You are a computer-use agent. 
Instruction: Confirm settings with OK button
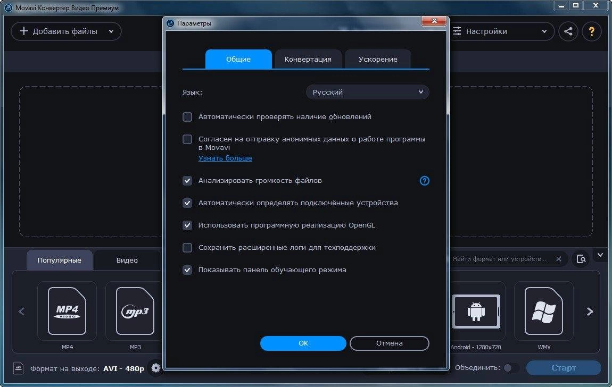[303, 343]
